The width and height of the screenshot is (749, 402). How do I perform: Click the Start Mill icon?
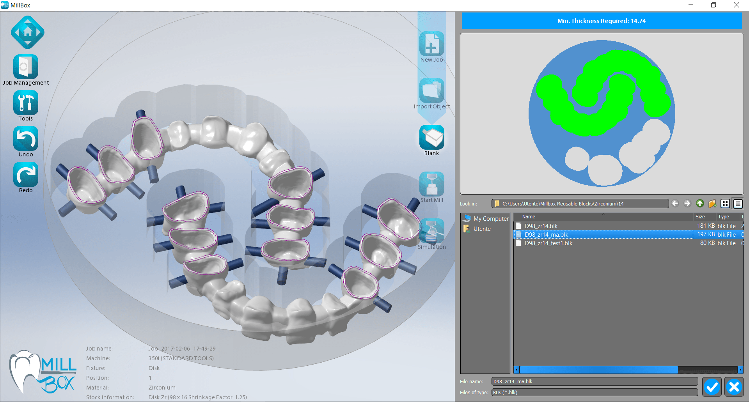(432, 184)
